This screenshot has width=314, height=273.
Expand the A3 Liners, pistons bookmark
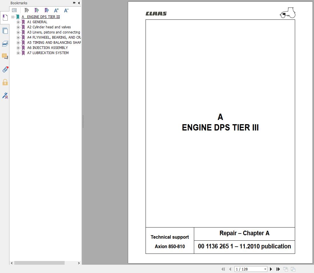(18, 32)
